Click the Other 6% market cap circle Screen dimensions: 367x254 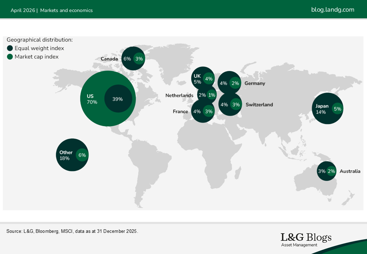pyautogui.click(x=82, y=155)
